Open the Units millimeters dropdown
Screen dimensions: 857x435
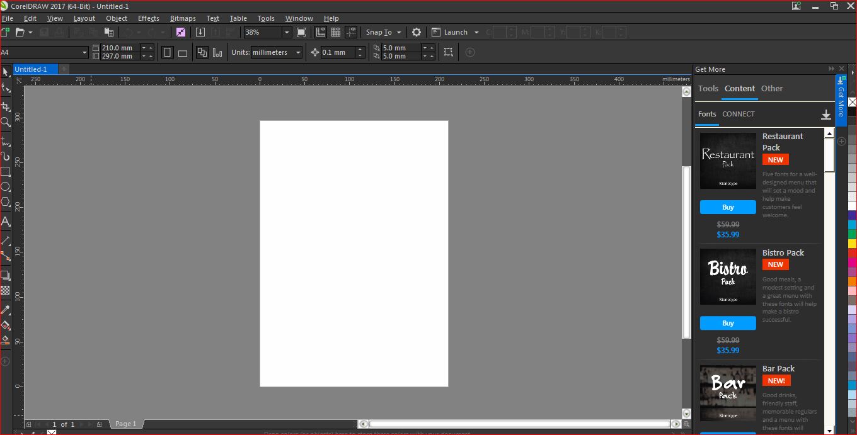tap(298, 52)
